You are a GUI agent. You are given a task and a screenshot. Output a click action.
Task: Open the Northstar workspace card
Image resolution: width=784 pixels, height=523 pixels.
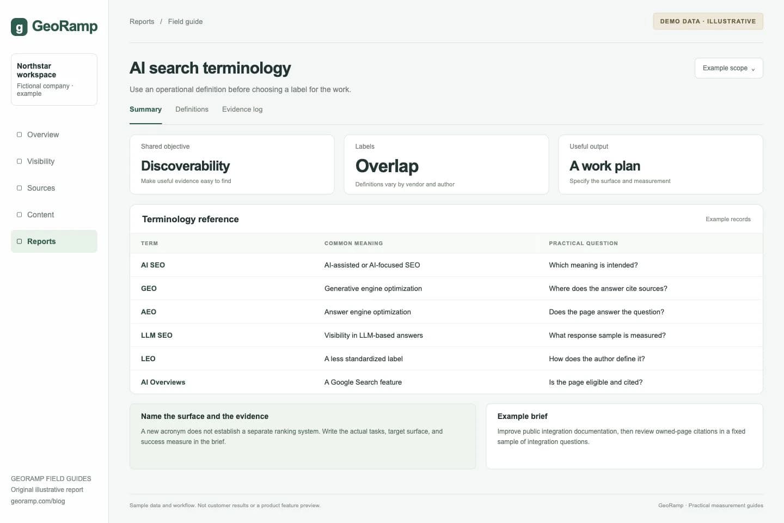pyautogui.click(x=54, y=80)
